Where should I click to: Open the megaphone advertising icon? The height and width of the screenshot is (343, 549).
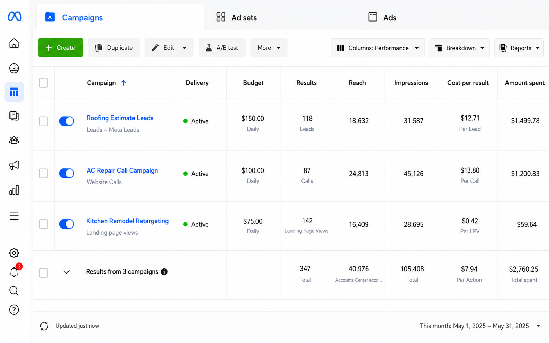click(14, 165)
